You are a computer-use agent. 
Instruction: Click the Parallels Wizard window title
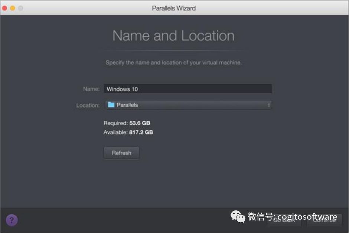[174, 8]
